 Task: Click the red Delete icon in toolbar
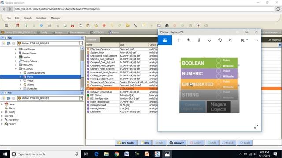click(x=104, y=25)
